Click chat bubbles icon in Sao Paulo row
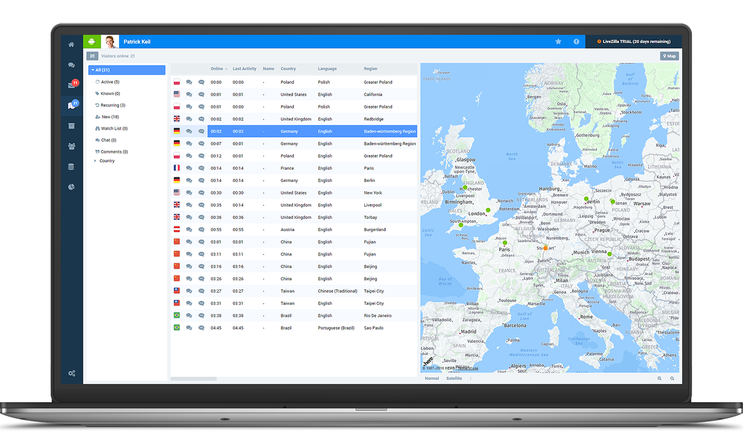The height and width of the screenshot is (432, 743). 189,328
